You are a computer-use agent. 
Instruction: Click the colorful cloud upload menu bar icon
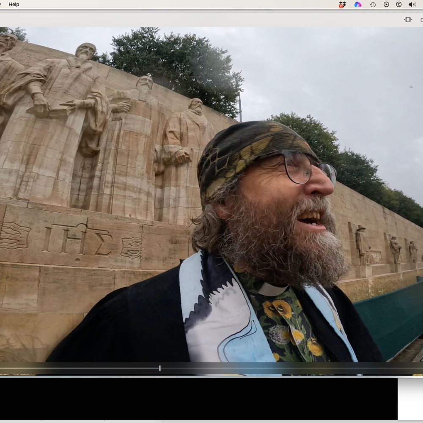coord(358,4)
